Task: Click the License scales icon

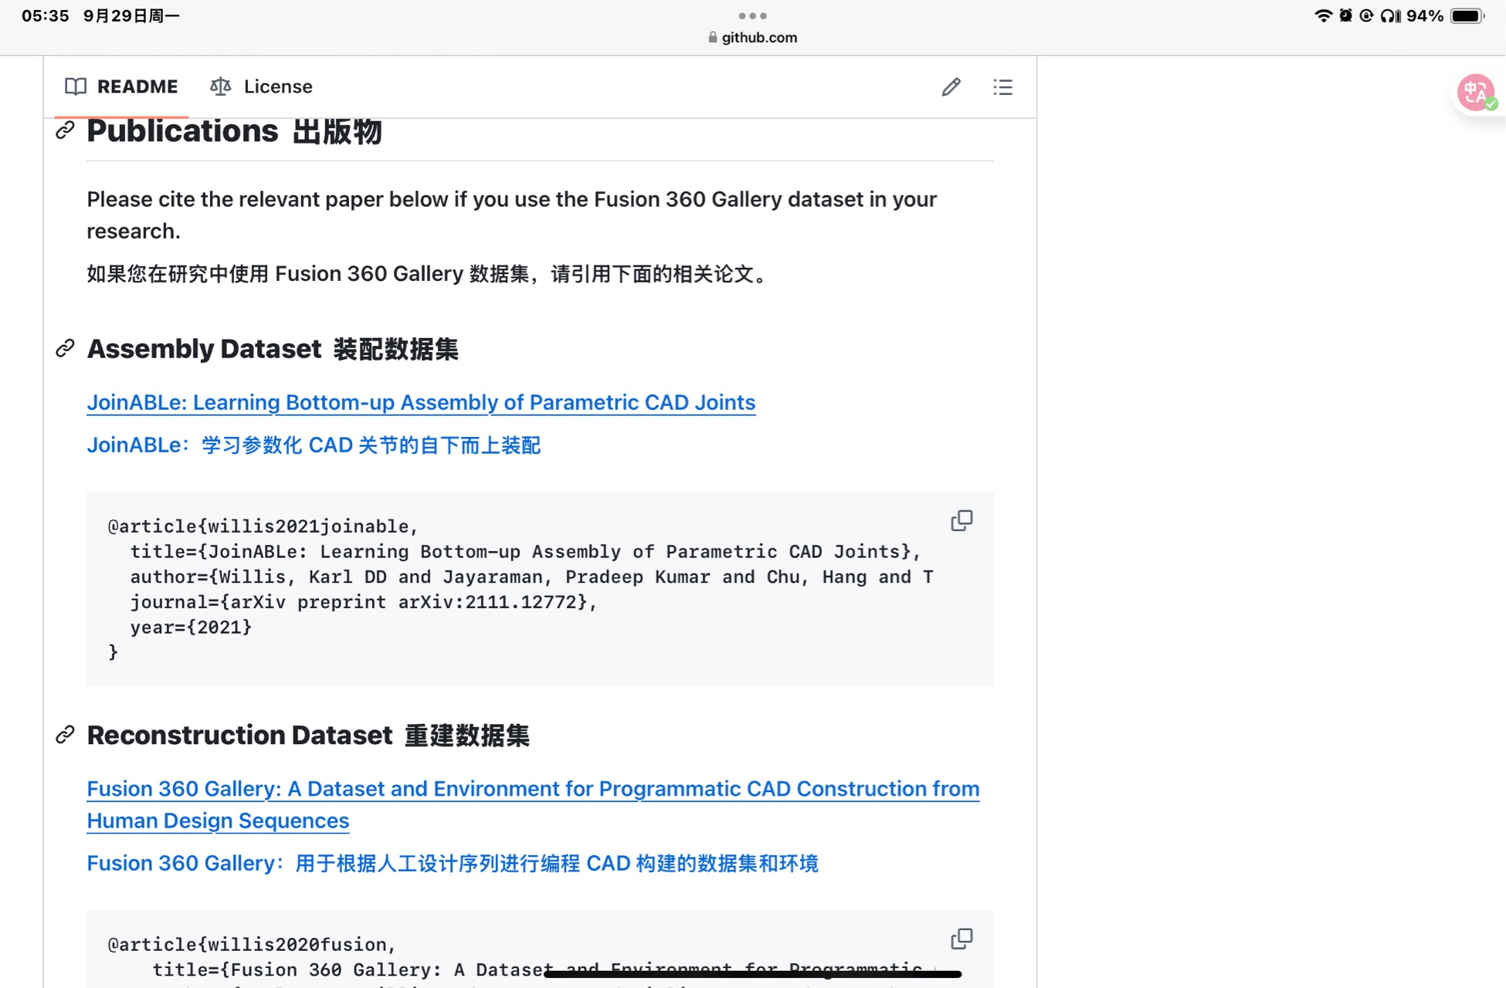Action: click(220, 86)
